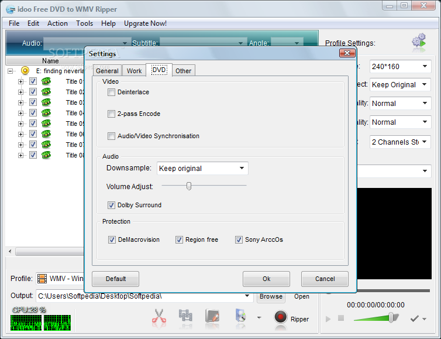
Task: Expand the Title 08 tree node
Action: [20, 155]
